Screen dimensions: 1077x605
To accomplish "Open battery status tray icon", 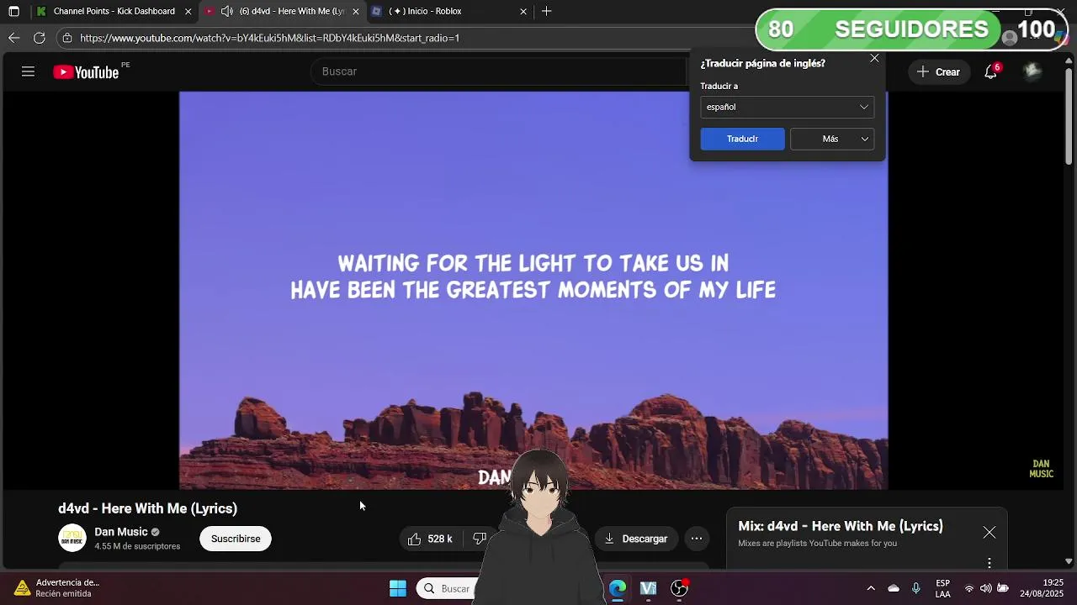I will (x=1003, y=588).
